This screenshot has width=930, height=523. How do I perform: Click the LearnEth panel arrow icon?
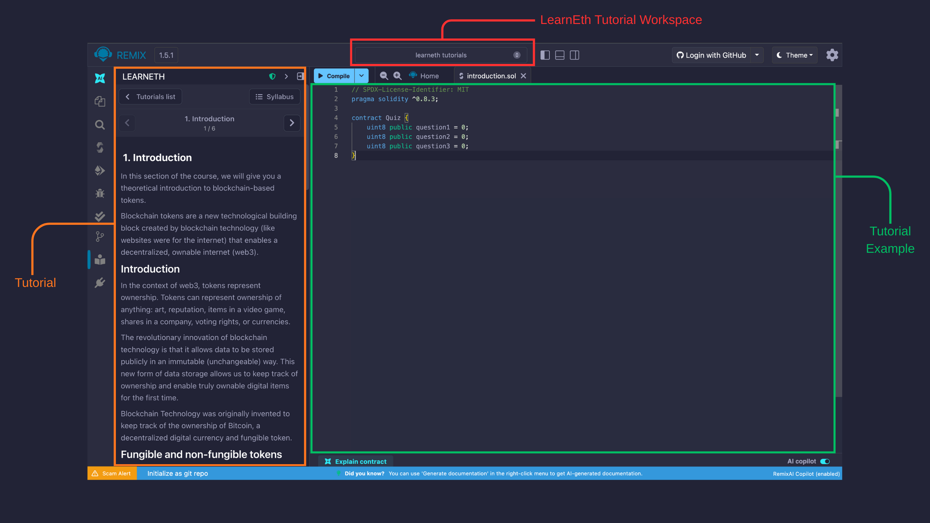coord(286,76)
